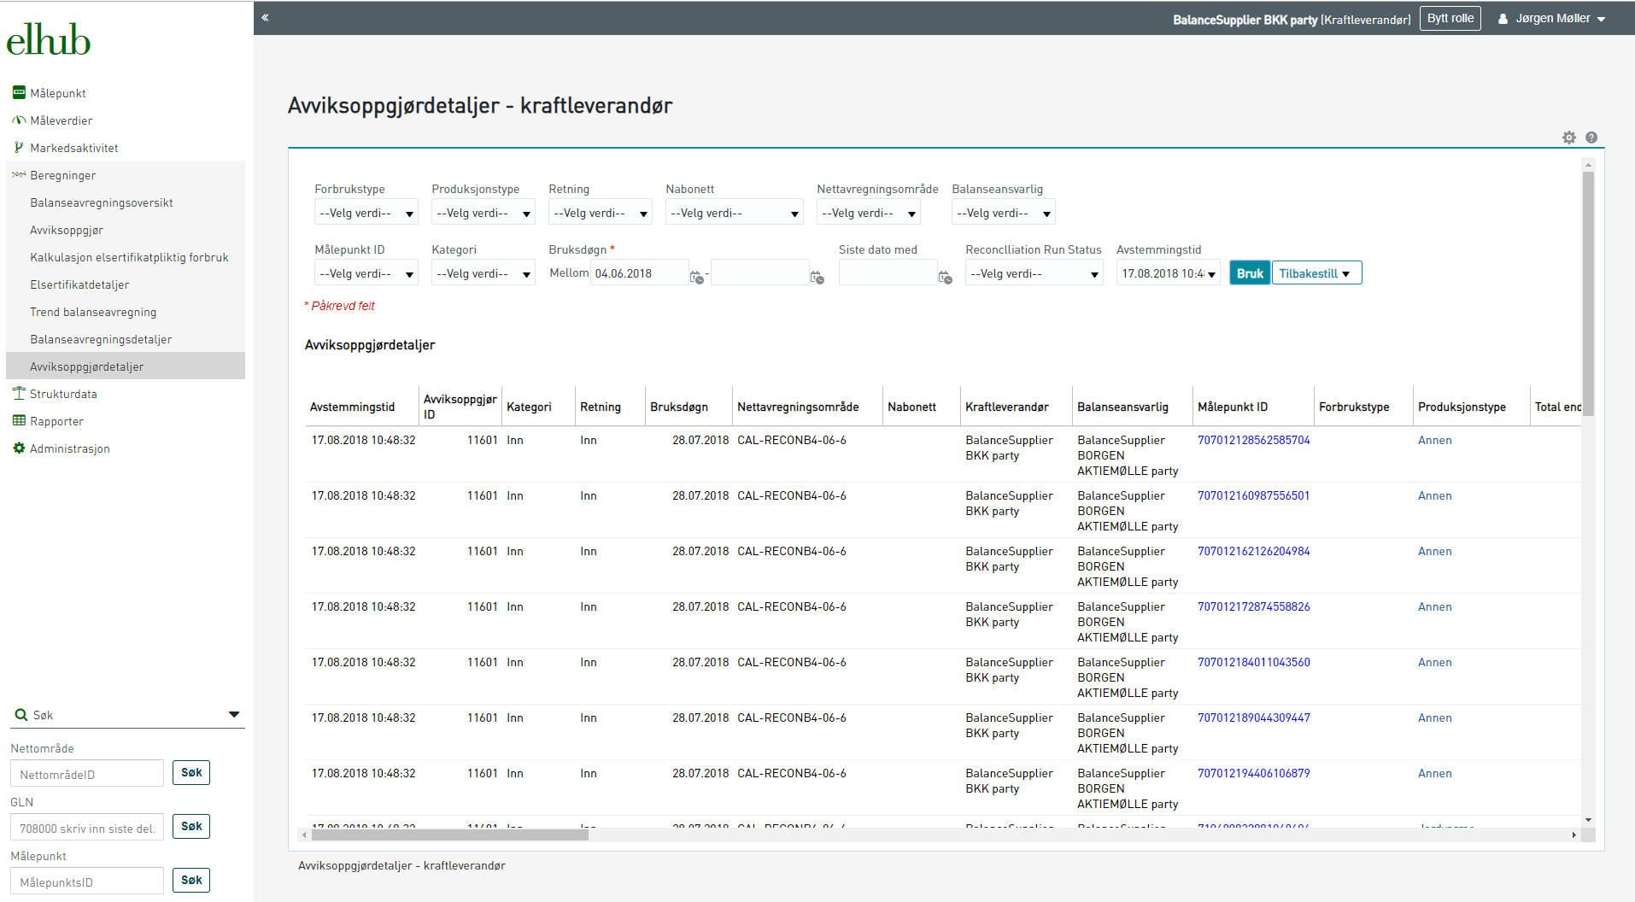Open the Forbrukstype dropdown
The width and height of the screenshot is (1635, 902).
tap(366, 213)
